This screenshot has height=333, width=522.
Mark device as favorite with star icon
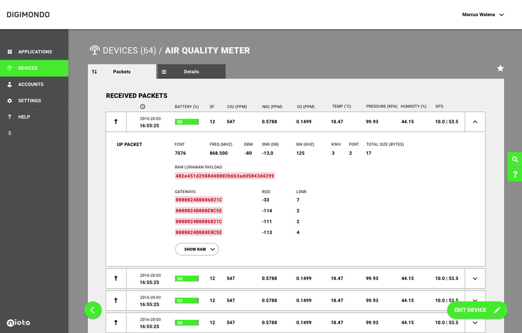click(x=501, y=68)
